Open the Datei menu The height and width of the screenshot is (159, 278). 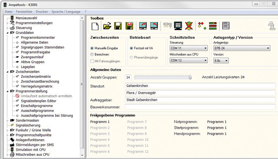click(x=9, y=12)
